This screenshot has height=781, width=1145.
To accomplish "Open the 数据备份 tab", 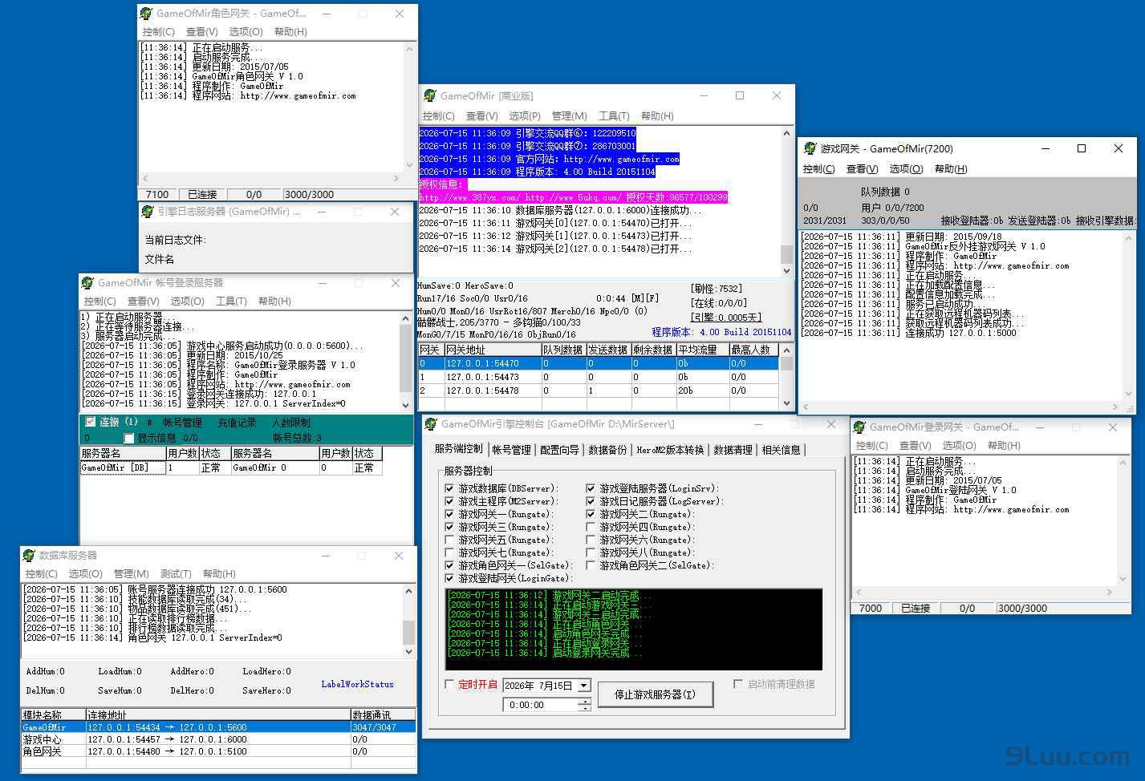I will [607, 450].
